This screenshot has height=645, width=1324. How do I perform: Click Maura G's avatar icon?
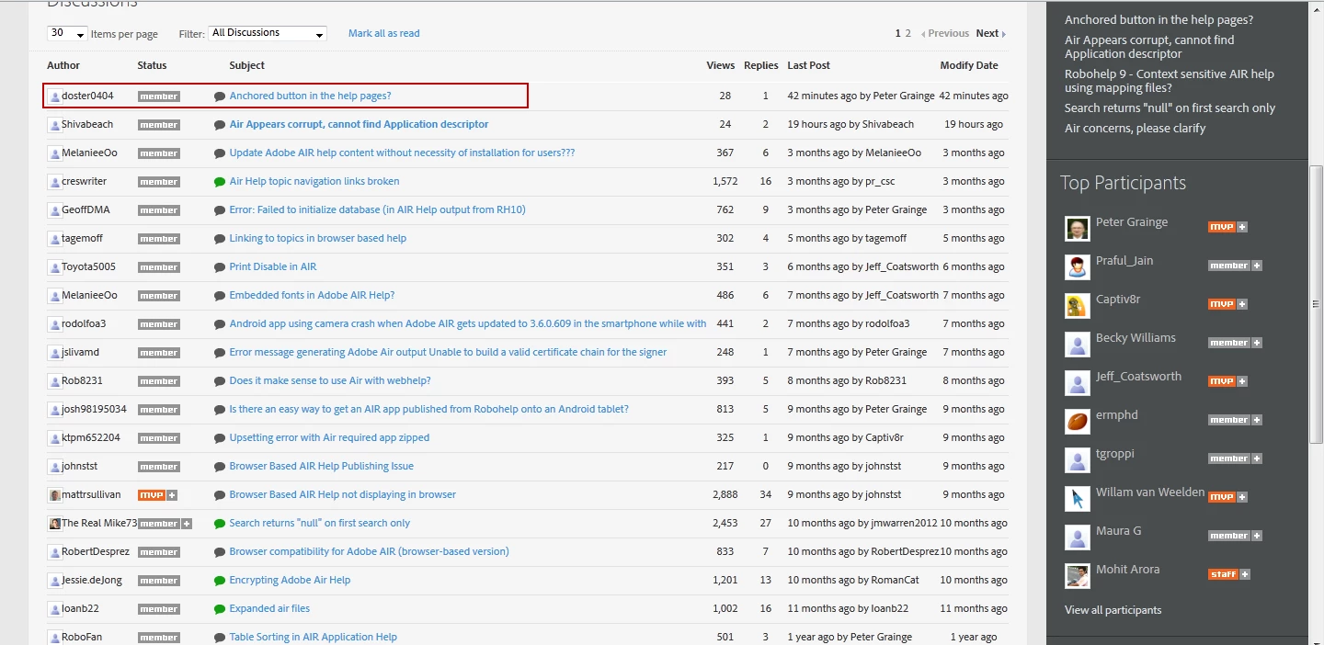pos(1077,537)
